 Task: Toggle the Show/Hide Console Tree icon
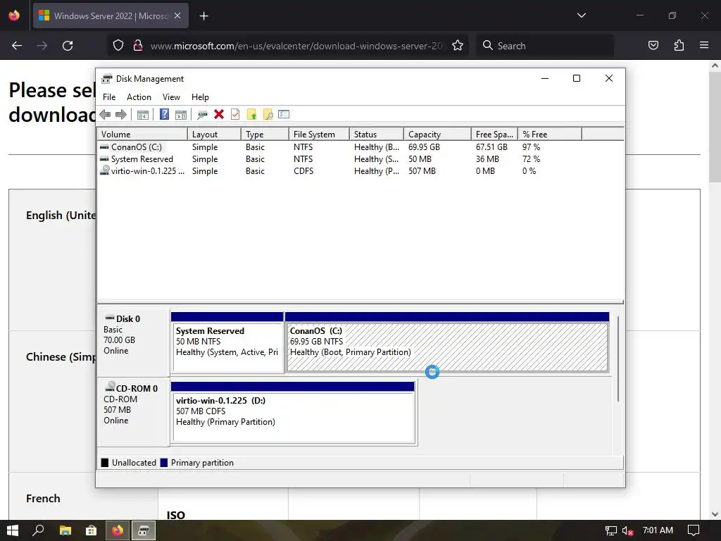(x=142, y=115)
